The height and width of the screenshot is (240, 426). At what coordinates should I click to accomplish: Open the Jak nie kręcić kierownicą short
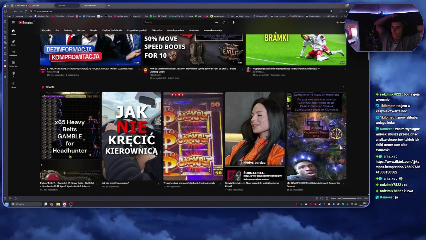click(x=131, y=136)
